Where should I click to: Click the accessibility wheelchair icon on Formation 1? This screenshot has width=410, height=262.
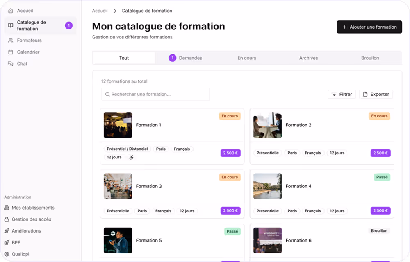(131, 157)
